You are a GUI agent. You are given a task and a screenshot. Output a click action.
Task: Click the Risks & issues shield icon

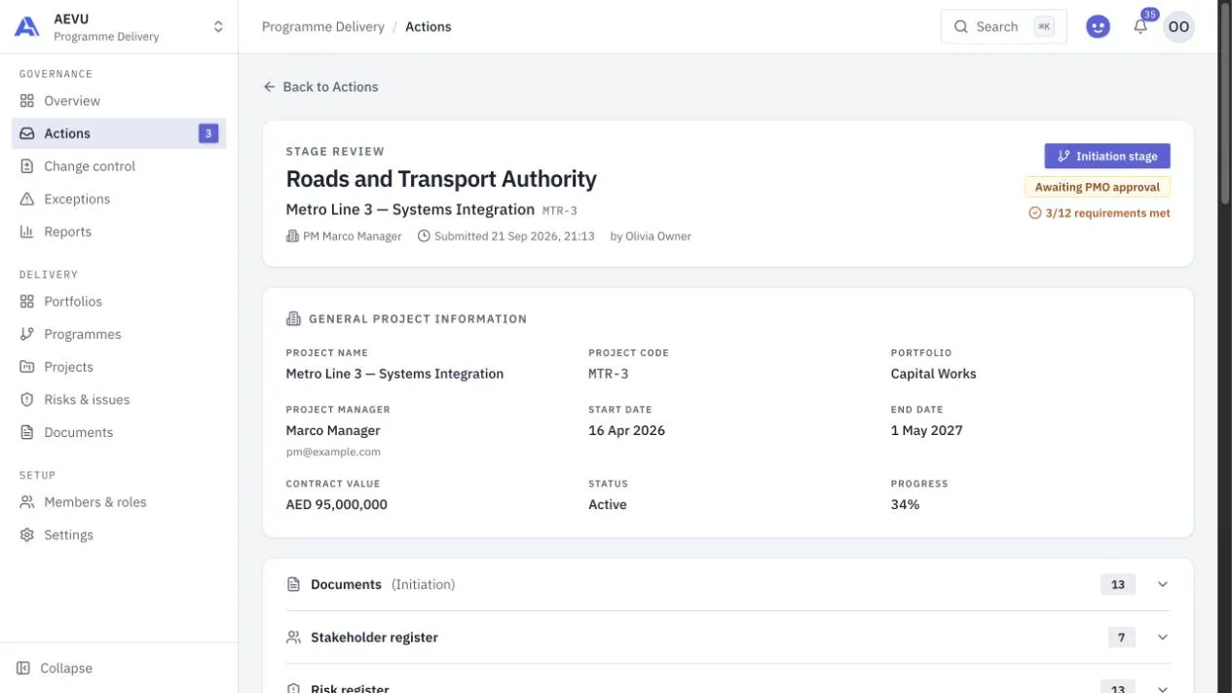pos(27,400)
